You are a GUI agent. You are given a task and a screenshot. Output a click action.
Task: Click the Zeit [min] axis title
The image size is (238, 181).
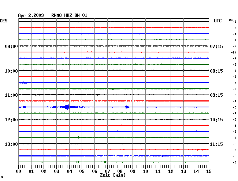113,175
